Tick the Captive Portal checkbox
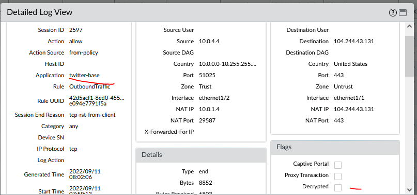Screen dimensions: 417x195 [338, 165]
